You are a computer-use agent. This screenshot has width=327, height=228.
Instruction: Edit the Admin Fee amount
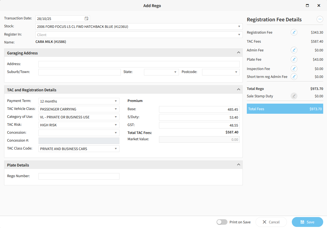click(294, 50)
